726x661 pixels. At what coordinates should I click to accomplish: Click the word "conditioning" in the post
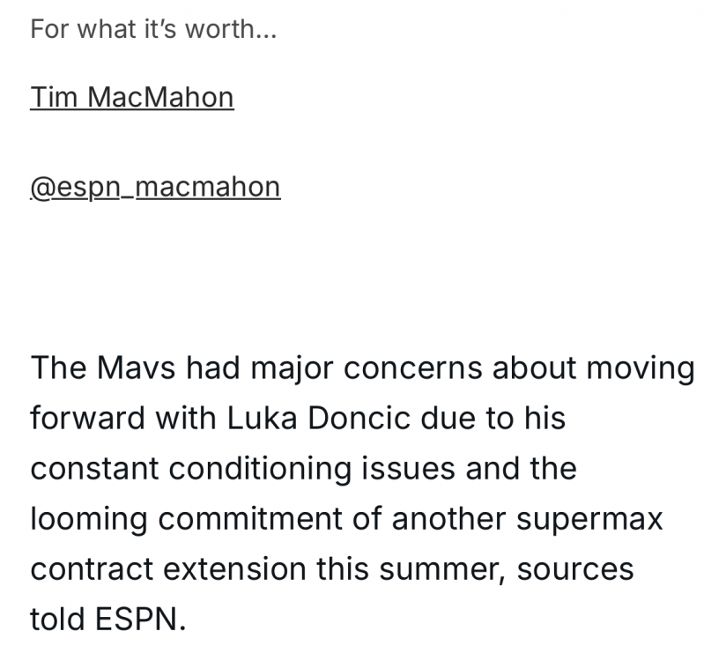261,469
